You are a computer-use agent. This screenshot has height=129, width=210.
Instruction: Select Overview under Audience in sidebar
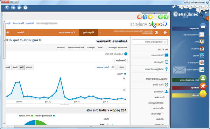pyautogui.click(x=159, y=97)
